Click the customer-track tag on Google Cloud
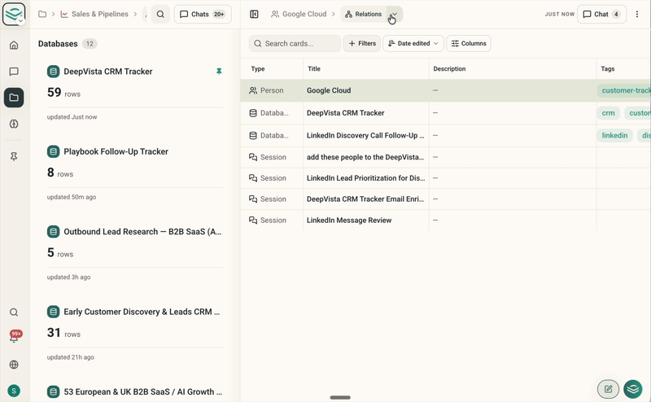 click(624, 90)
